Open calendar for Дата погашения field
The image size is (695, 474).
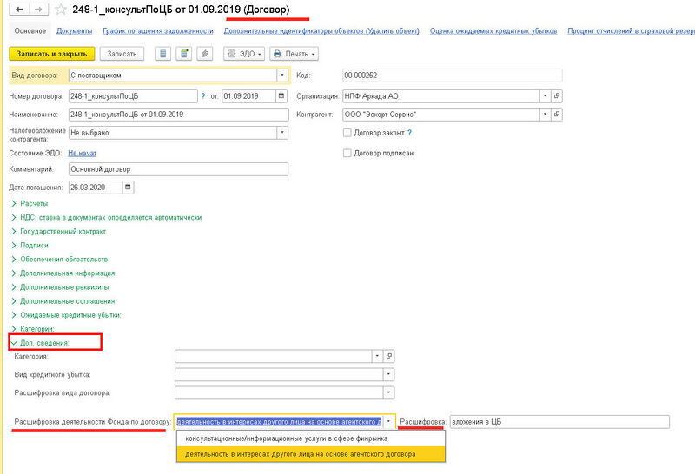click(129, 187)
